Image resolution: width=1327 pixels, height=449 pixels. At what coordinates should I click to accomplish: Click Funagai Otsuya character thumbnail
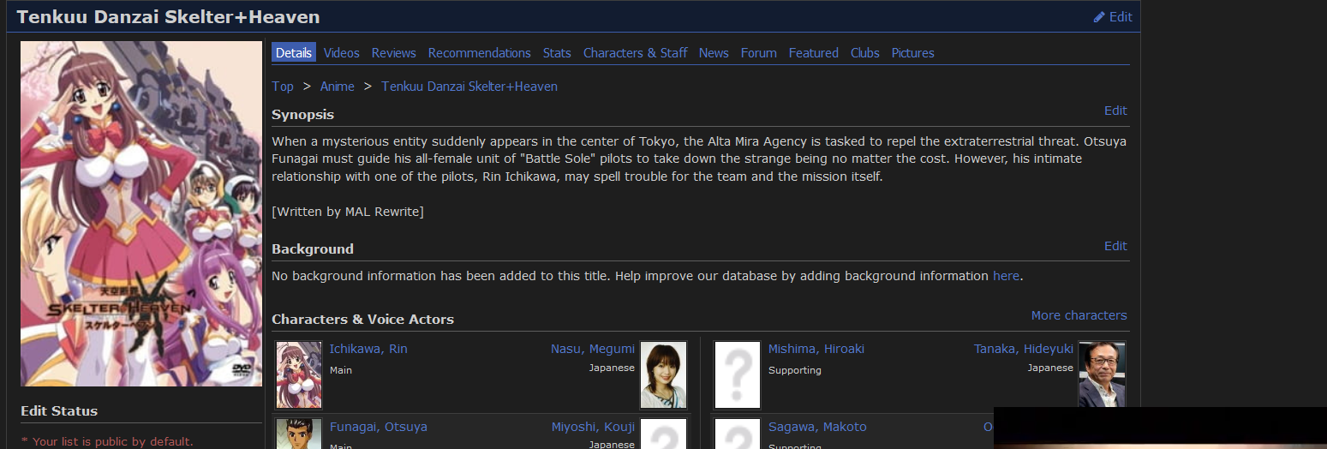click(x=299, y=434)
